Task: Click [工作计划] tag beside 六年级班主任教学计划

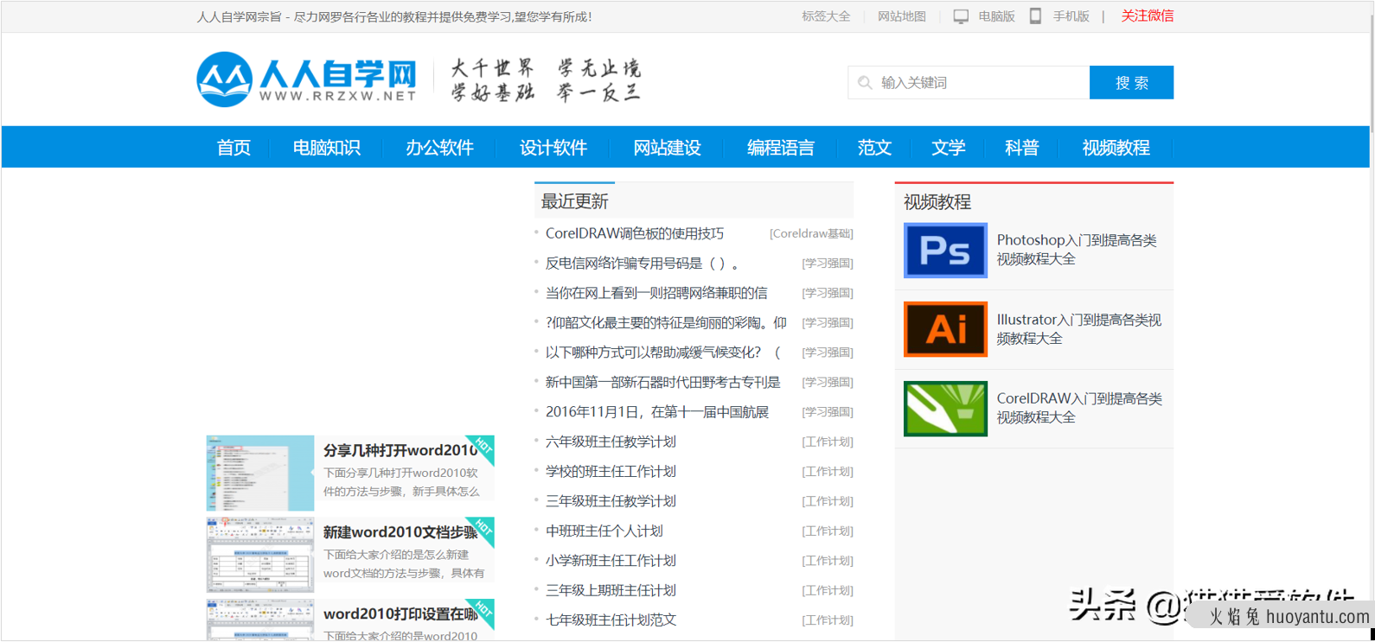Action: pos(828,442)
